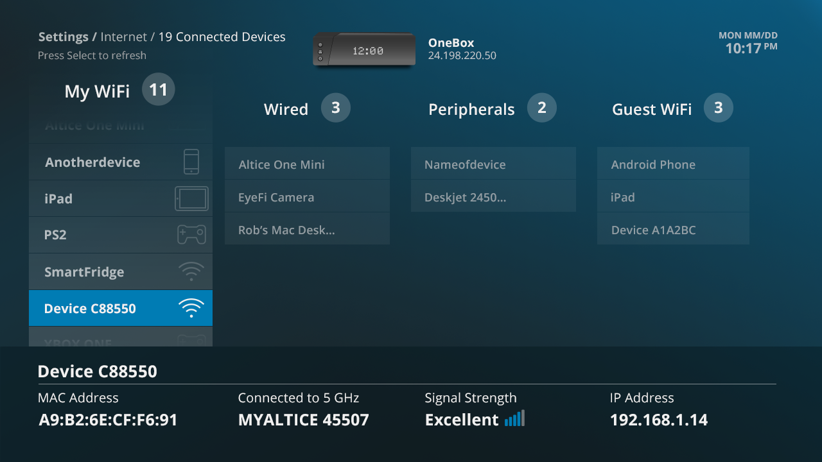Click the tablet icon beside iPad
822x462 pixels.
click(x=191, y=199)
